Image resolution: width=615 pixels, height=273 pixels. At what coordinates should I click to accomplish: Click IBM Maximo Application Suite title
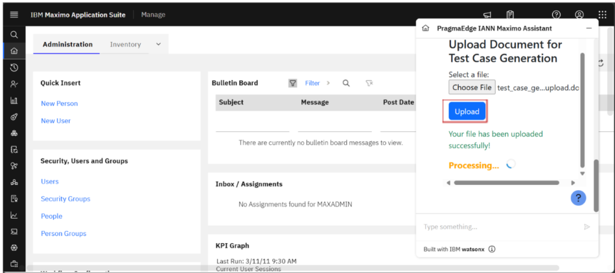pos(78,15)
